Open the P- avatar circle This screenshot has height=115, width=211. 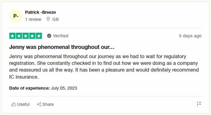pos(16,16)
